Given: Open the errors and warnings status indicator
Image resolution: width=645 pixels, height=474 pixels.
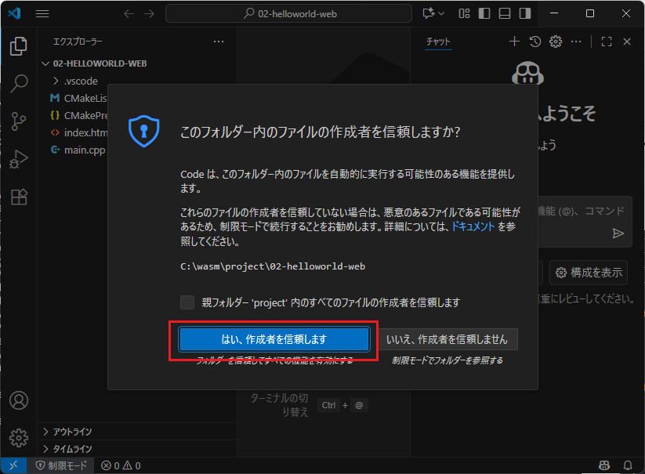Looking at the screenshot, I should (121, 465).
